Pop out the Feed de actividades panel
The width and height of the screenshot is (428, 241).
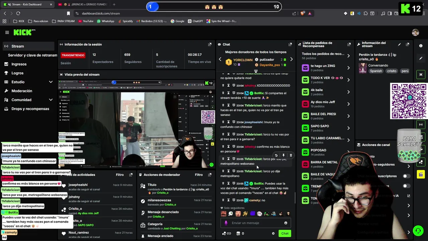pyautogui.click(x=131, y=175)
